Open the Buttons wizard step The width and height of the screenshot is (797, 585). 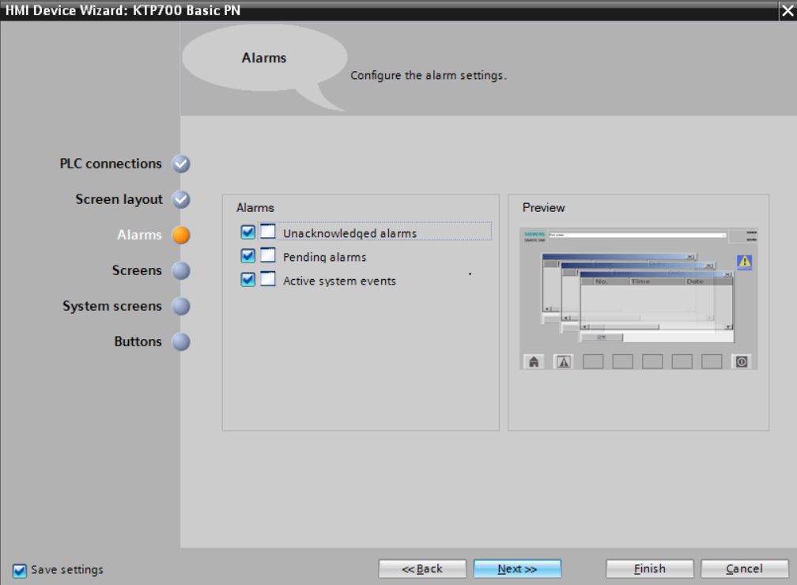(138, 342)
